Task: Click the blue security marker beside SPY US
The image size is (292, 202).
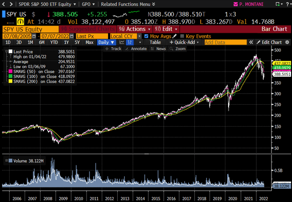Action: pos(4,14)
